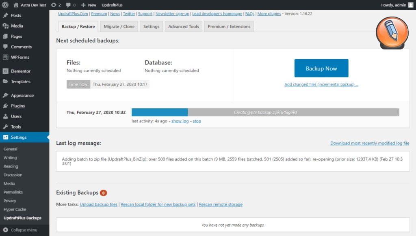Click the Pages icon in sidebar
The image size is (416, 236).
6,36
